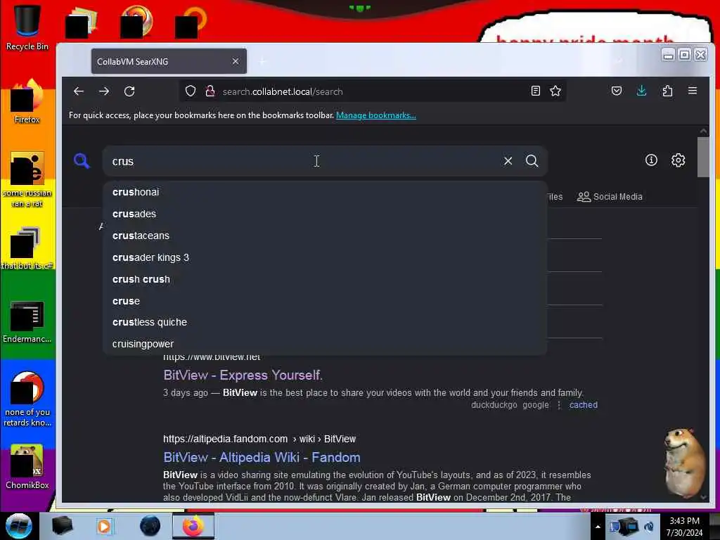Go forward using the browser forward arrow
The image size is (720, 540).
point(104,91)
